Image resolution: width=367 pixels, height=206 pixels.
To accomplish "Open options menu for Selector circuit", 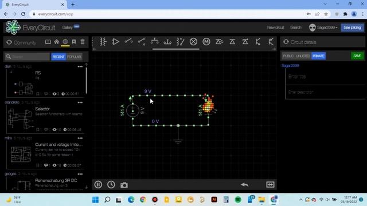I will pyautogui.click(x=80, y=102).
